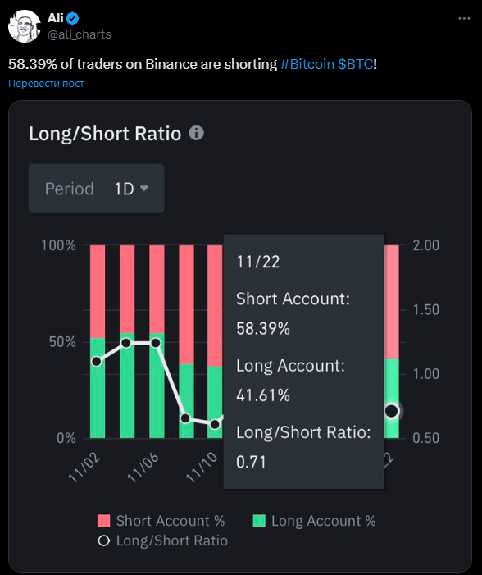Click the green long portion of the 11/22 bar
The image size is (482, 575).
coord(392,399)
